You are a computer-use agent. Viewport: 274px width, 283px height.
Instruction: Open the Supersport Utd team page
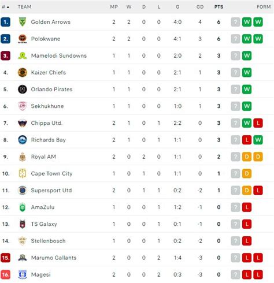pyautogui.click(x=51, y=191)
